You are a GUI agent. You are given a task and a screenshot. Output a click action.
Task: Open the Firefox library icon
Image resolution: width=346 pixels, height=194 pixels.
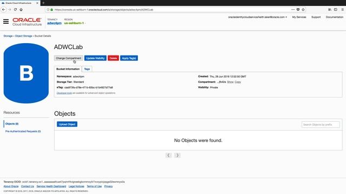point(330,10)
